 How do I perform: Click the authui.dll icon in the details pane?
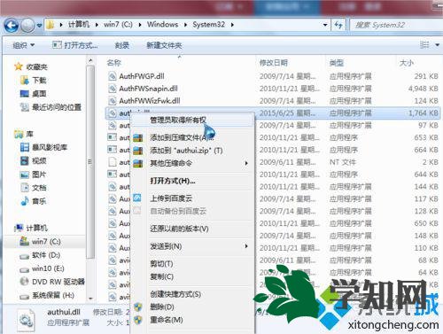pyautogui.click(x=27, y=320)
